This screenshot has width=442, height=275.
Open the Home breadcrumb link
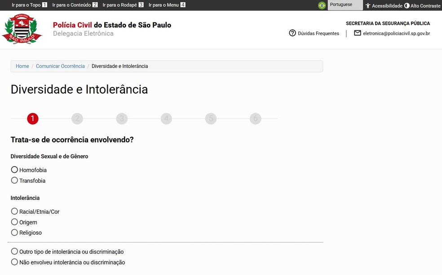click(22, 66)
